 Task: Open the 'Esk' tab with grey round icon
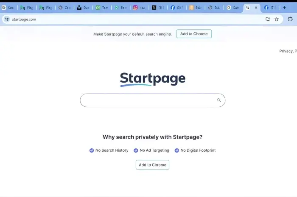pos(214,8)
